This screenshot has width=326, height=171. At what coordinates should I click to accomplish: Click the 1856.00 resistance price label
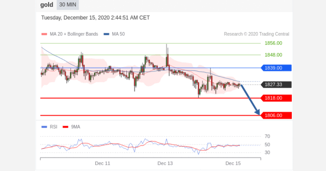pyautogui.click(x=273, y=43)
